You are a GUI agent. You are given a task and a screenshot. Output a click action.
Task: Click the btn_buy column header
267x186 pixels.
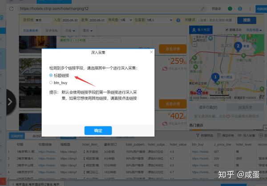coord(198,145)
